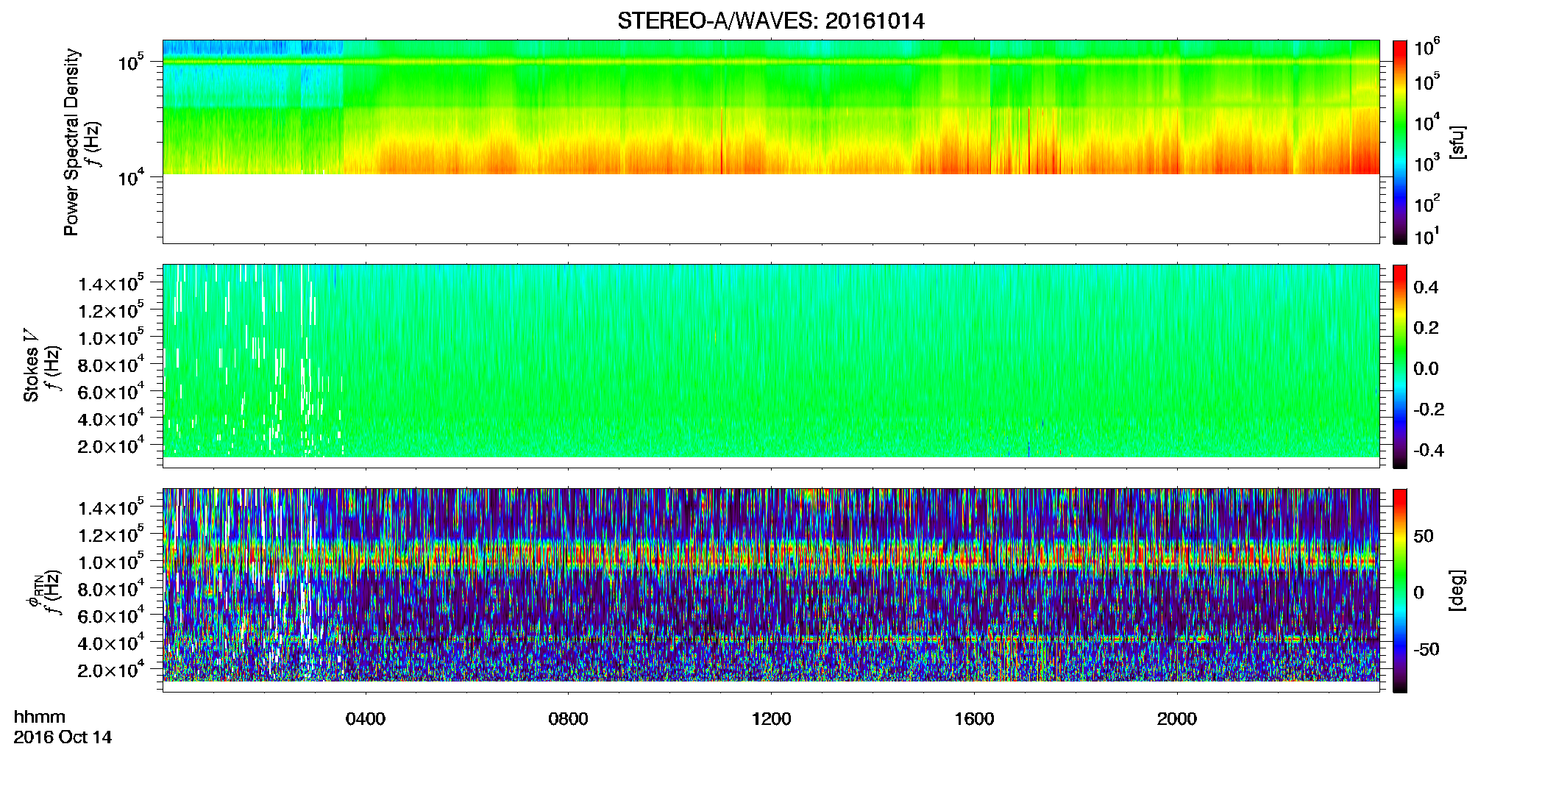Click the STEREO-A/WAVES: 20161014 plot title
The height and width of the screenshot is (794, 1542).
(770, 21)
